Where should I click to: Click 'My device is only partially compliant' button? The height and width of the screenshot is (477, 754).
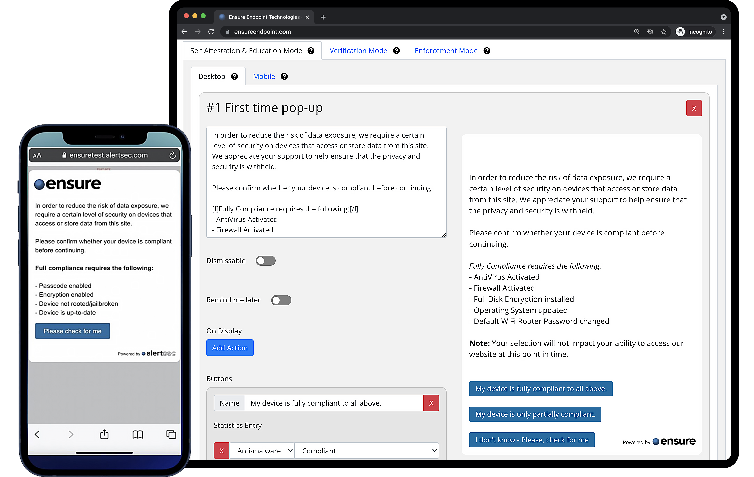pos(535,414)
